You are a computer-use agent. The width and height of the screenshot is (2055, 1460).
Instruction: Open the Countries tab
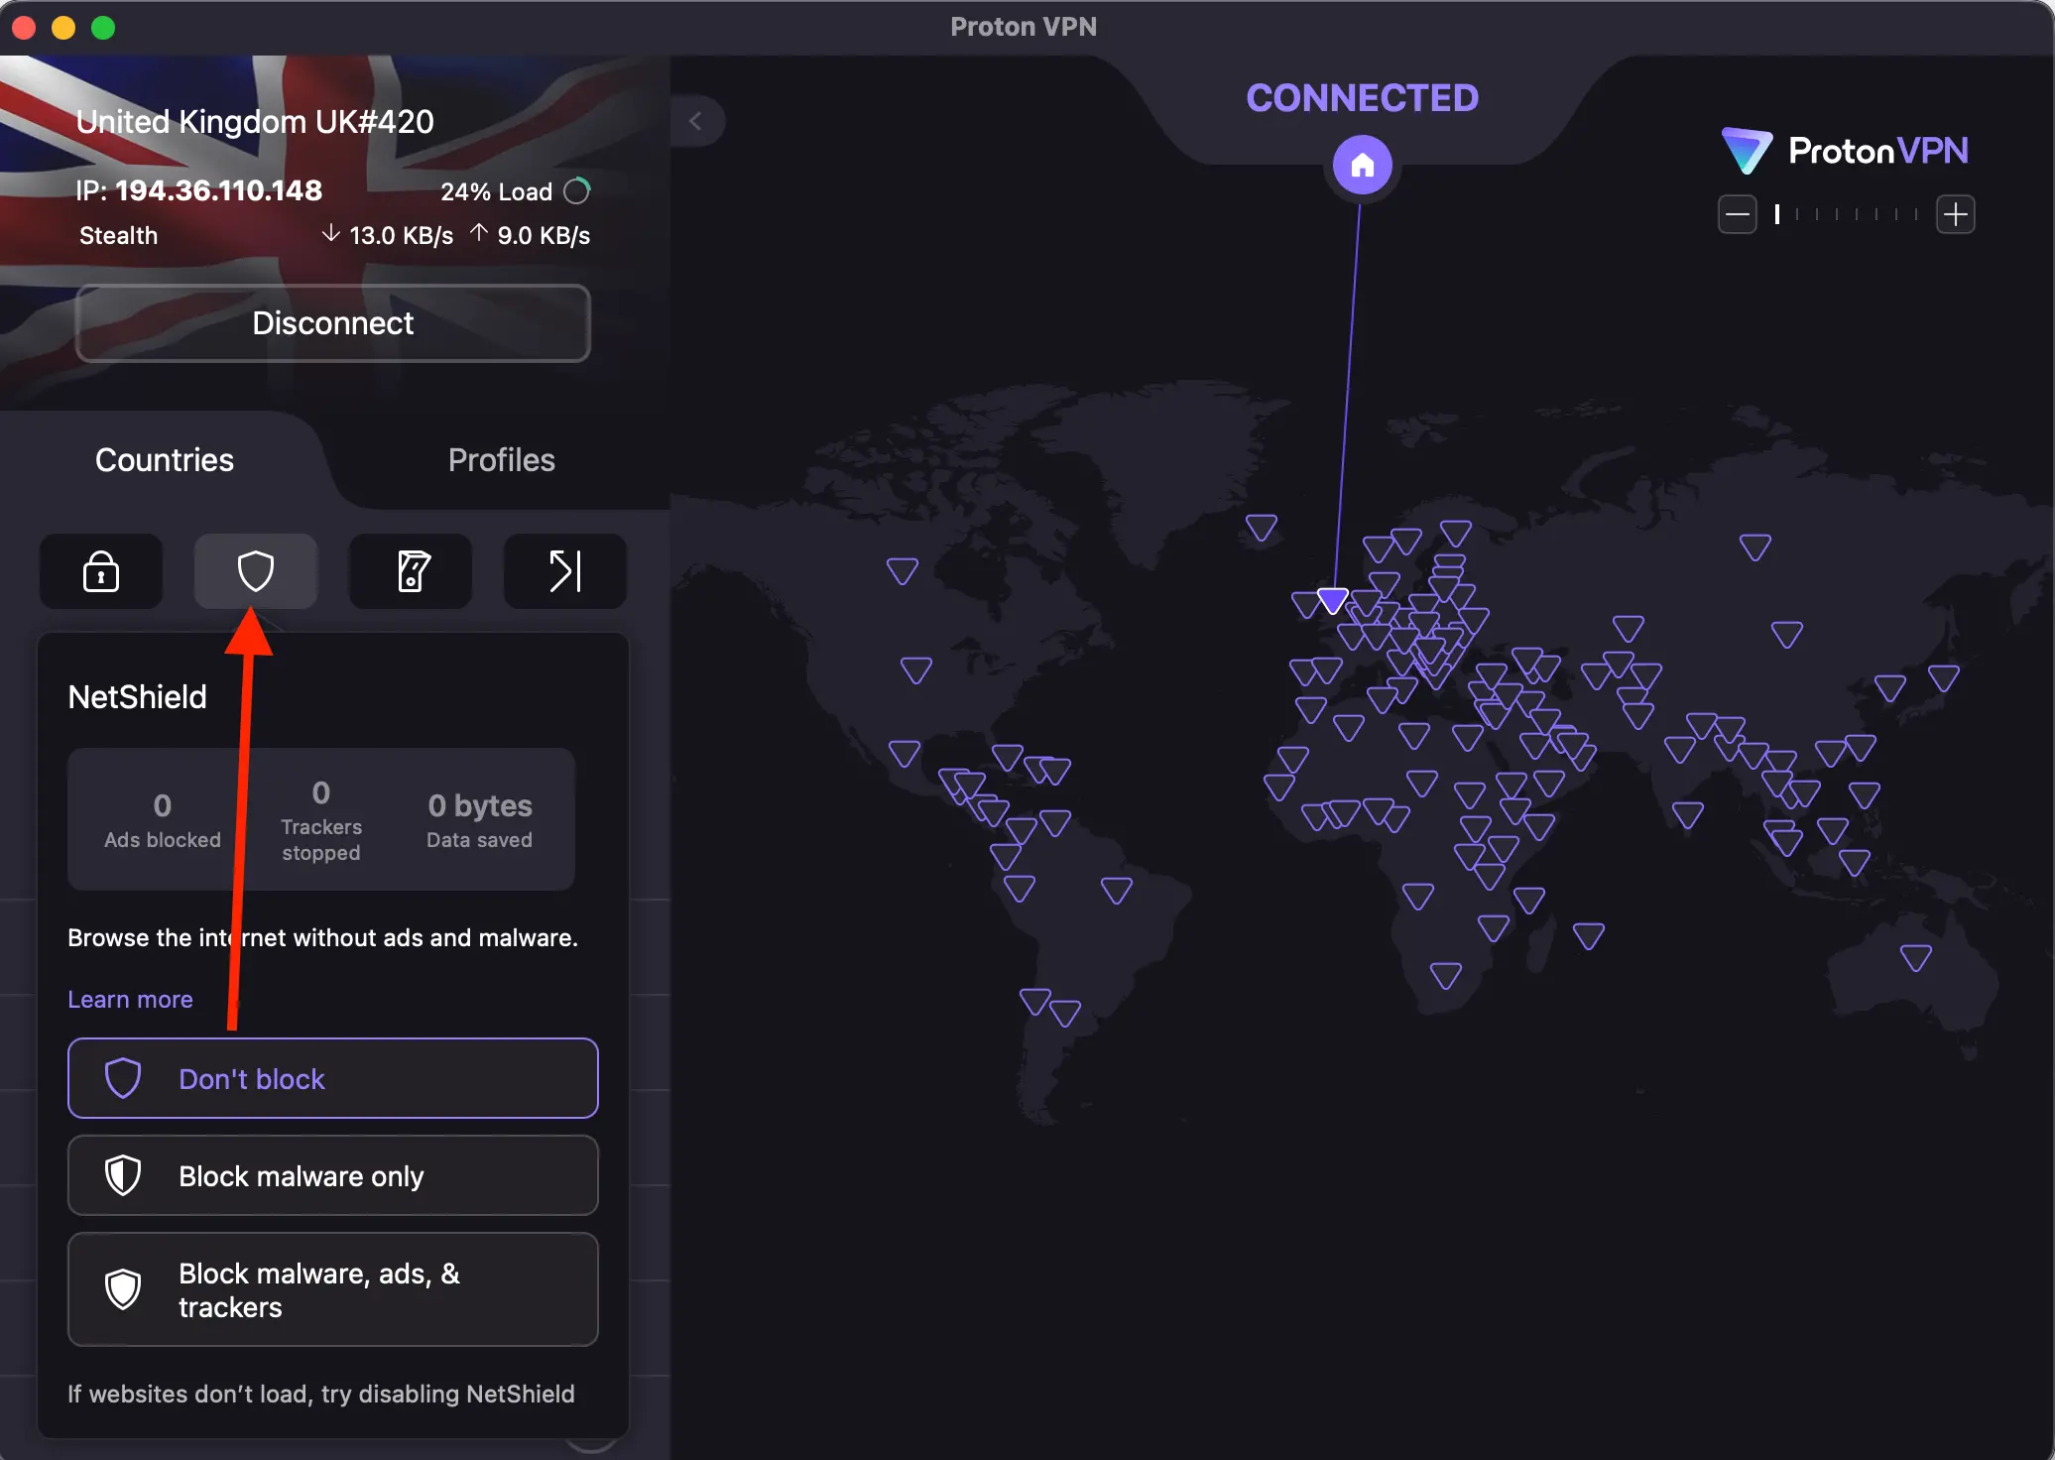point(164,459)
